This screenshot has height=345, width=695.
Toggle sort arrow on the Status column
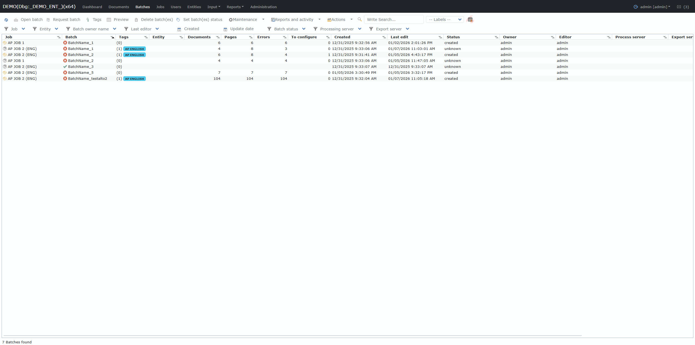496,37
